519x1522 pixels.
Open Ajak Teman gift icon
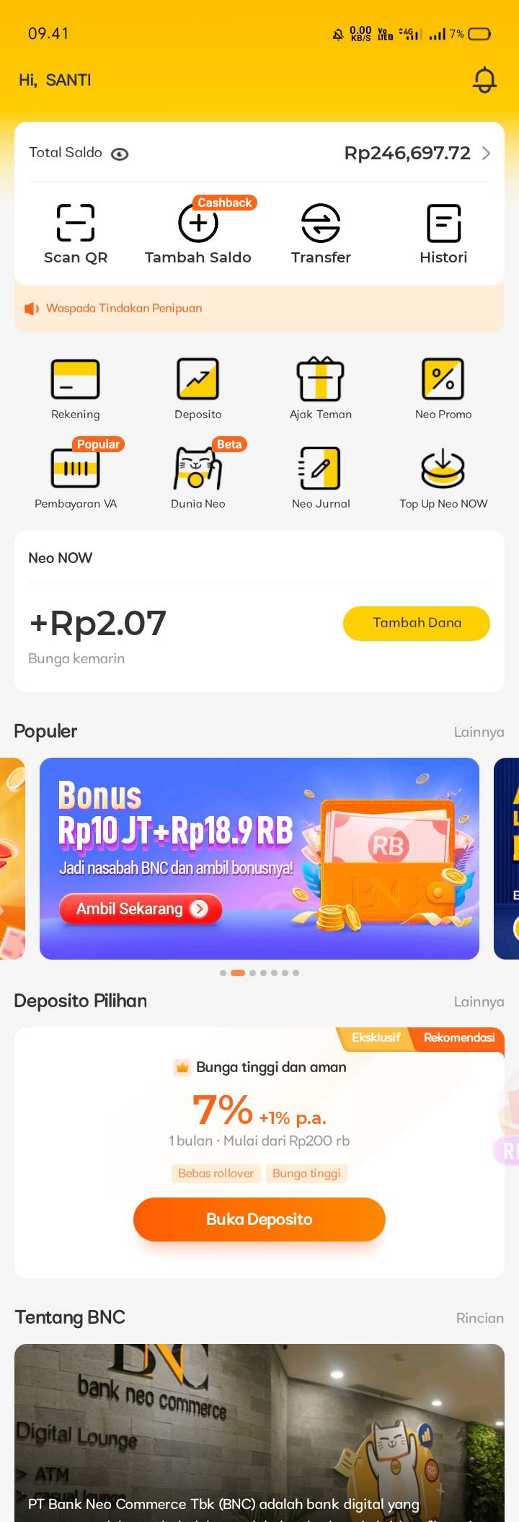click(321, 379)
